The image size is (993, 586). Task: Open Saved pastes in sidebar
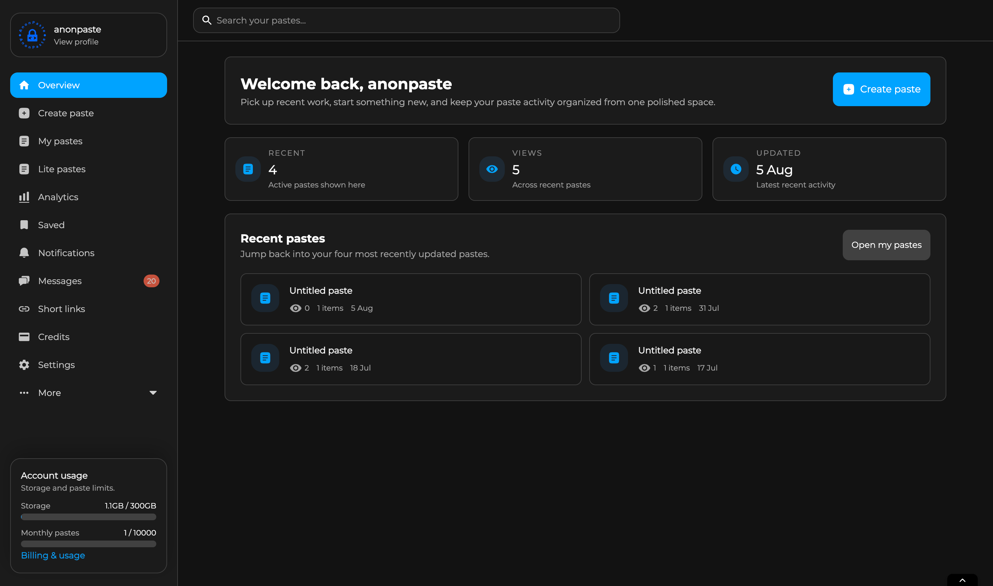click(88, 225)
